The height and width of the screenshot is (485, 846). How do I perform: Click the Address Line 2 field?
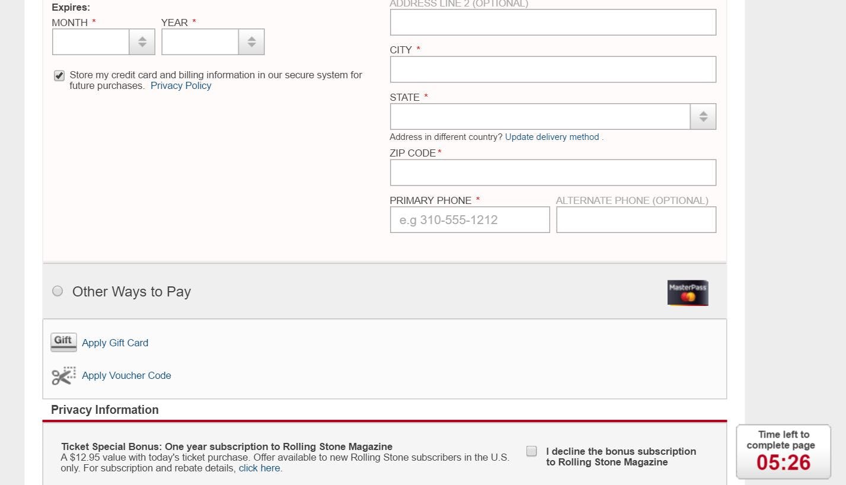[552, 23]
